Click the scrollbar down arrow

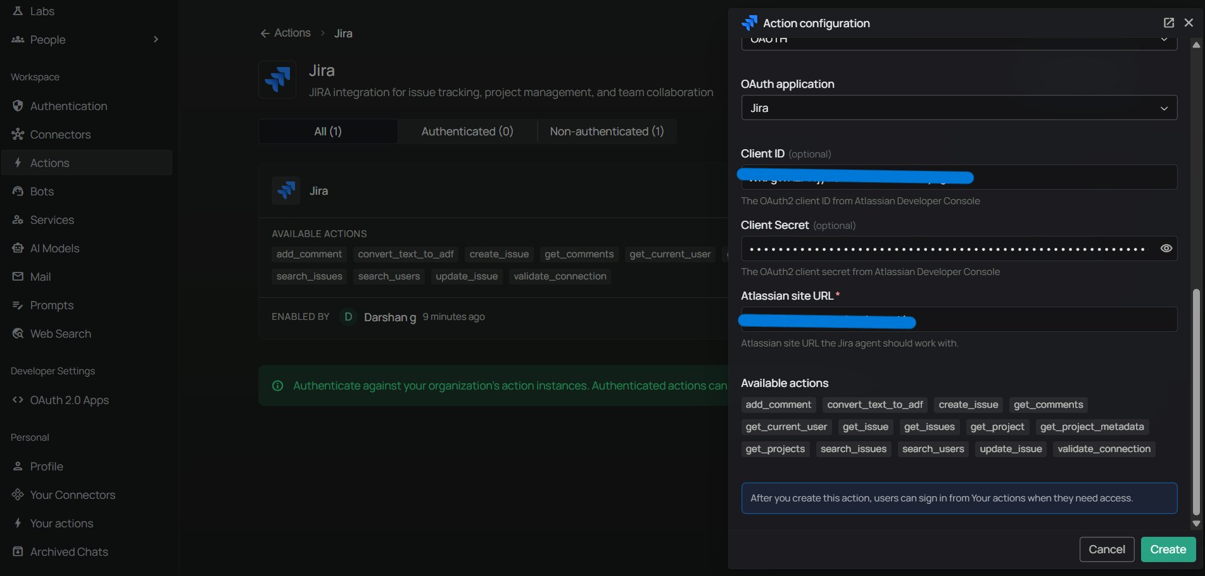tap(1196, 524)
